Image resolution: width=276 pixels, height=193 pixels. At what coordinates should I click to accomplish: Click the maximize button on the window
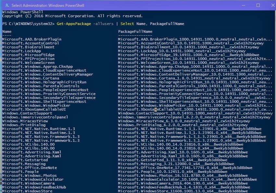click(258, 6)
